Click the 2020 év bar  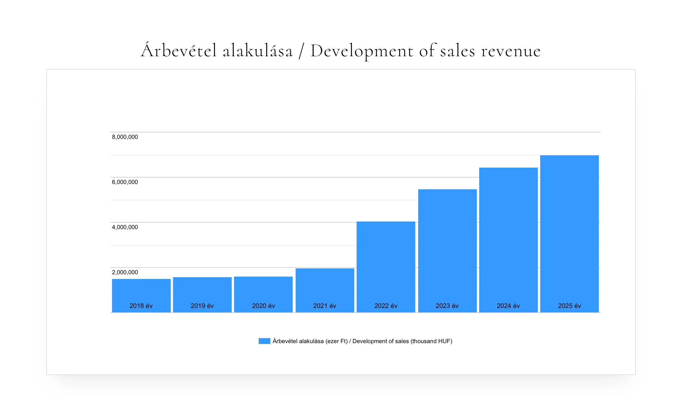pos(263,290)
